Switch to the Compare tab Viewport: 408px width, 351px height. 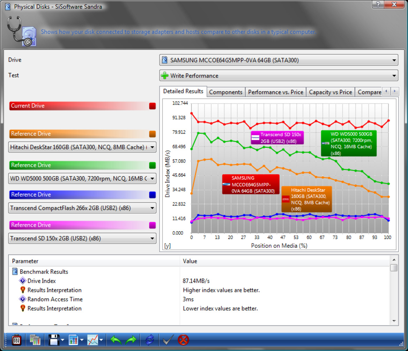369,92
